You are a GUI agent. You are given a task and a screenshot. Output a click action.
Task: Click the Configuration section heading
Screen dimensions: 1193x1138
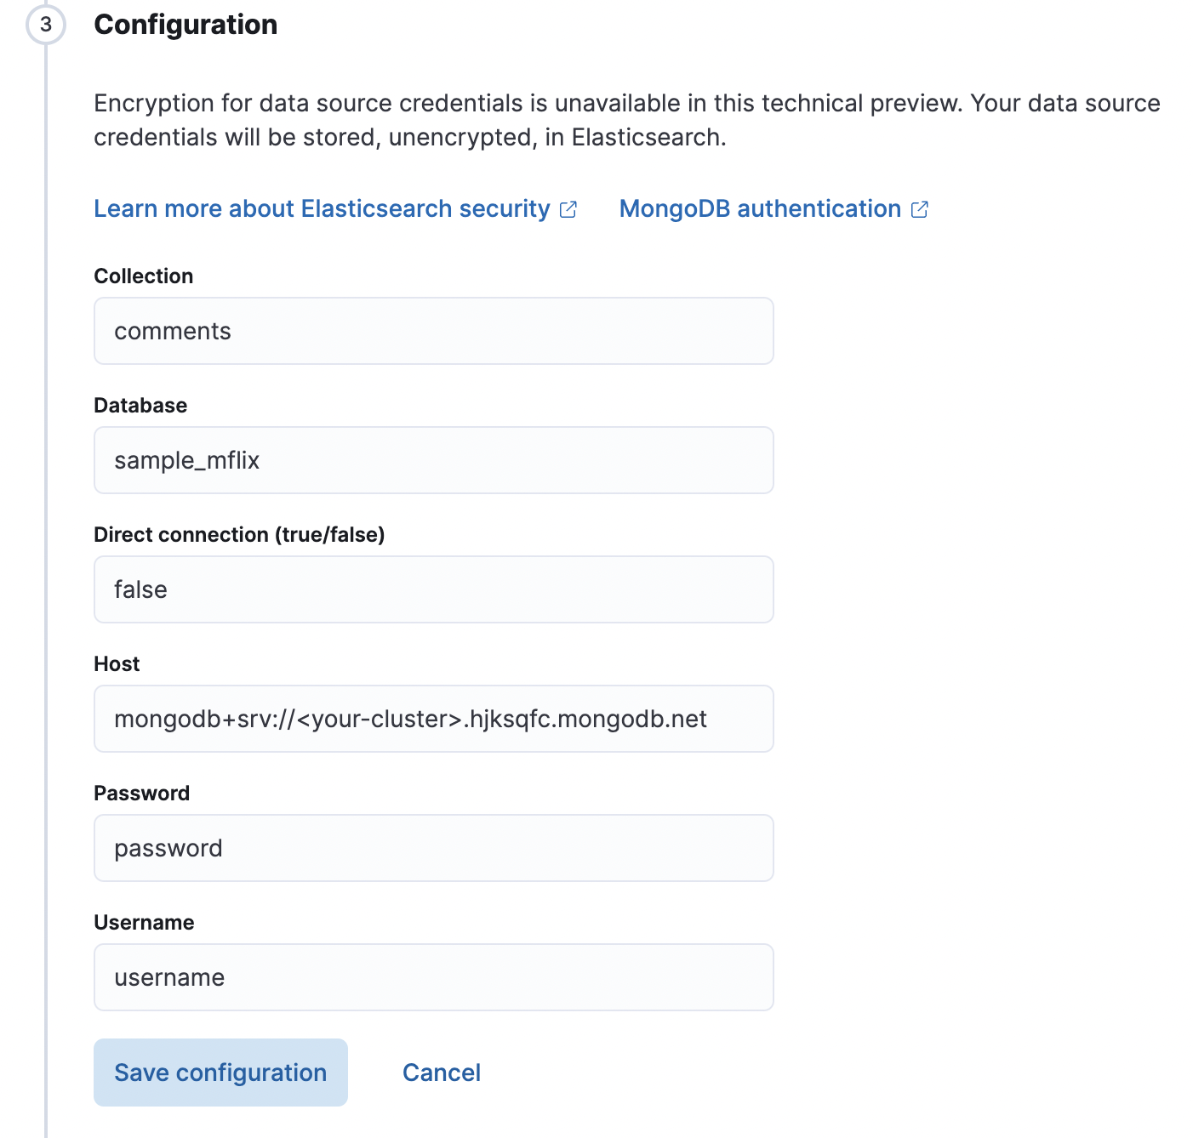point(186,25)
